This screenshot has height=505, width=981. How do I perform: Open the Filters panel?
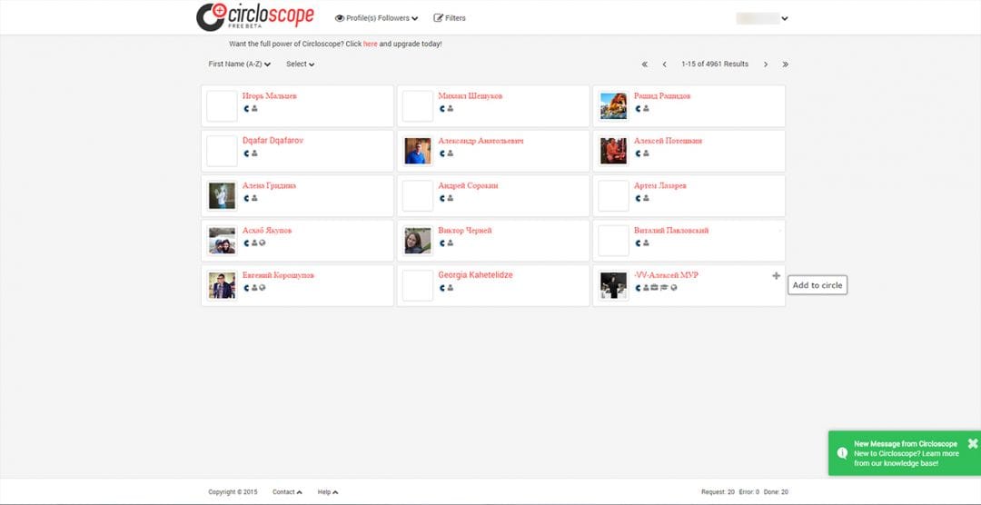450,18
